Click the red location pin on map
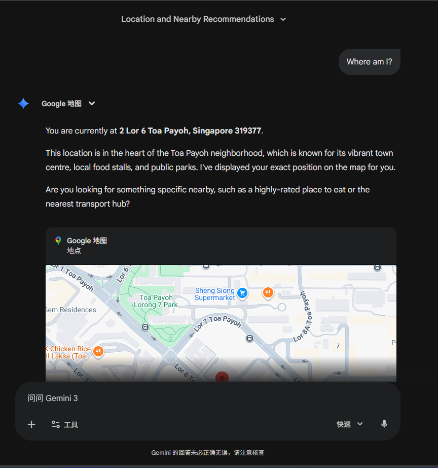The height and width of the screenshot is (468, 438). pyautogui.click(x=222, y=377)
